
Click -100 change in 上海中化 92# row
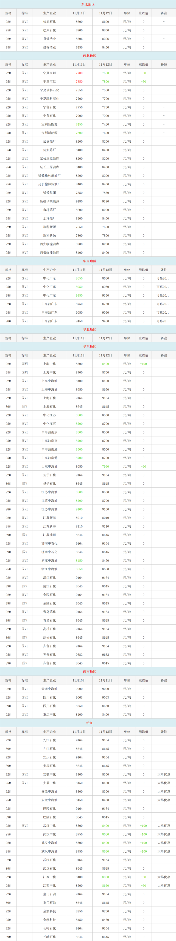tap(144, 364)
